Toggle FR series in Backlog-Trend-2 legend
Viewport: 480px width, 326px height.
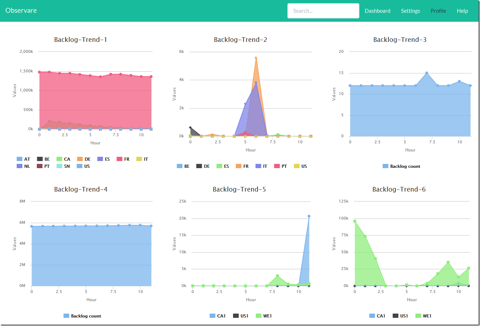point(242,166)
